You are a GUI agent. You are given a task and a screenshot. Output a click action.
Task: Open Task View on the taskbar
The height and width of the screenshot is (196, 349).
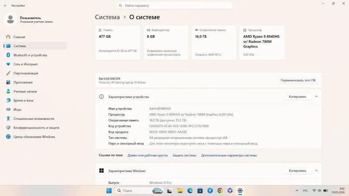pos(170,191)
